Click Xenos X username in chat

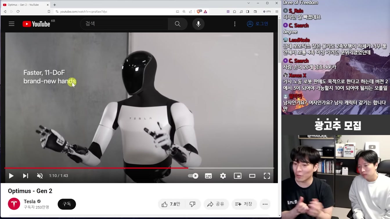297,75
